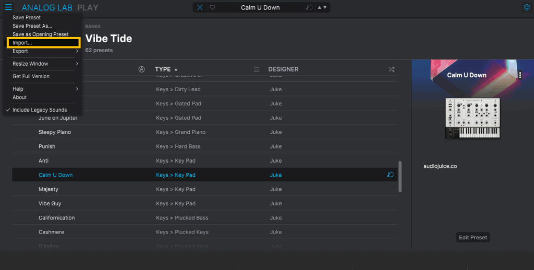Click the preset list vertical scrollbar

[400, 176]
